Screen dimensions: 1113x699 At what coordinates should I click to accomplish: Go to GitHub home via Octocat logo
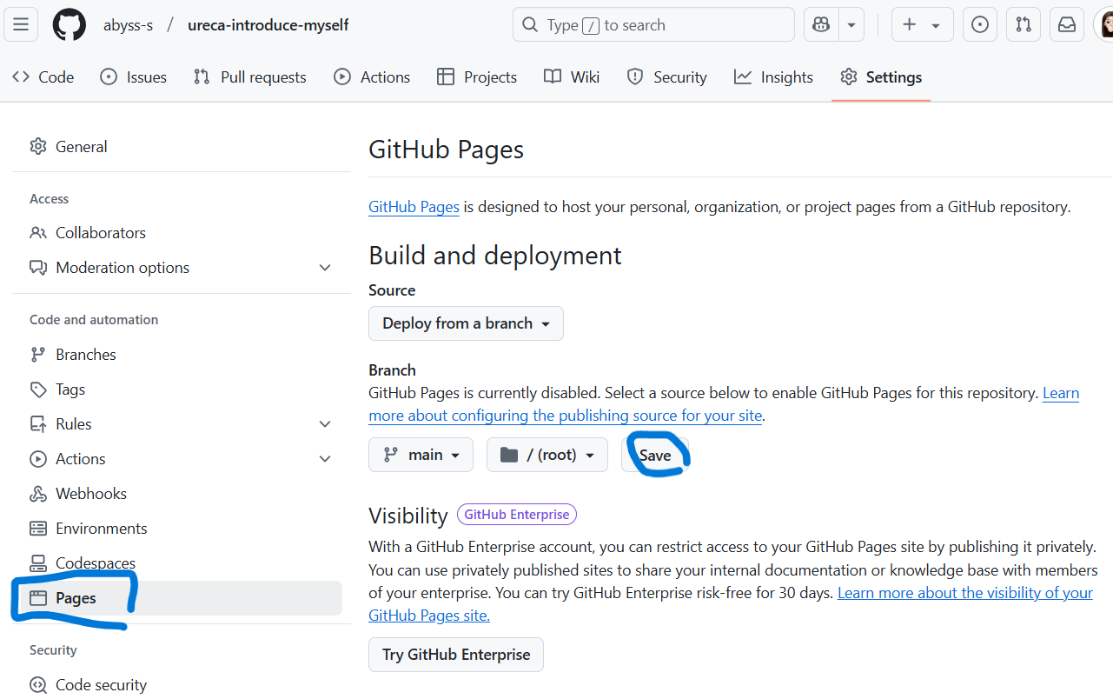(70, 24)
